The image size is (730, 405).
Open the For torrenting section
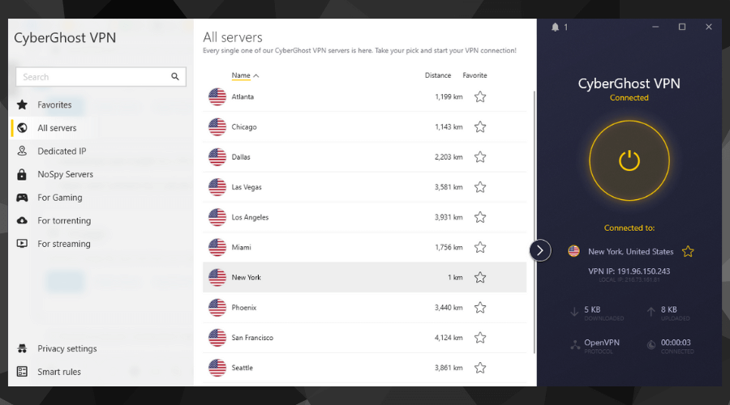click(64, 220)
